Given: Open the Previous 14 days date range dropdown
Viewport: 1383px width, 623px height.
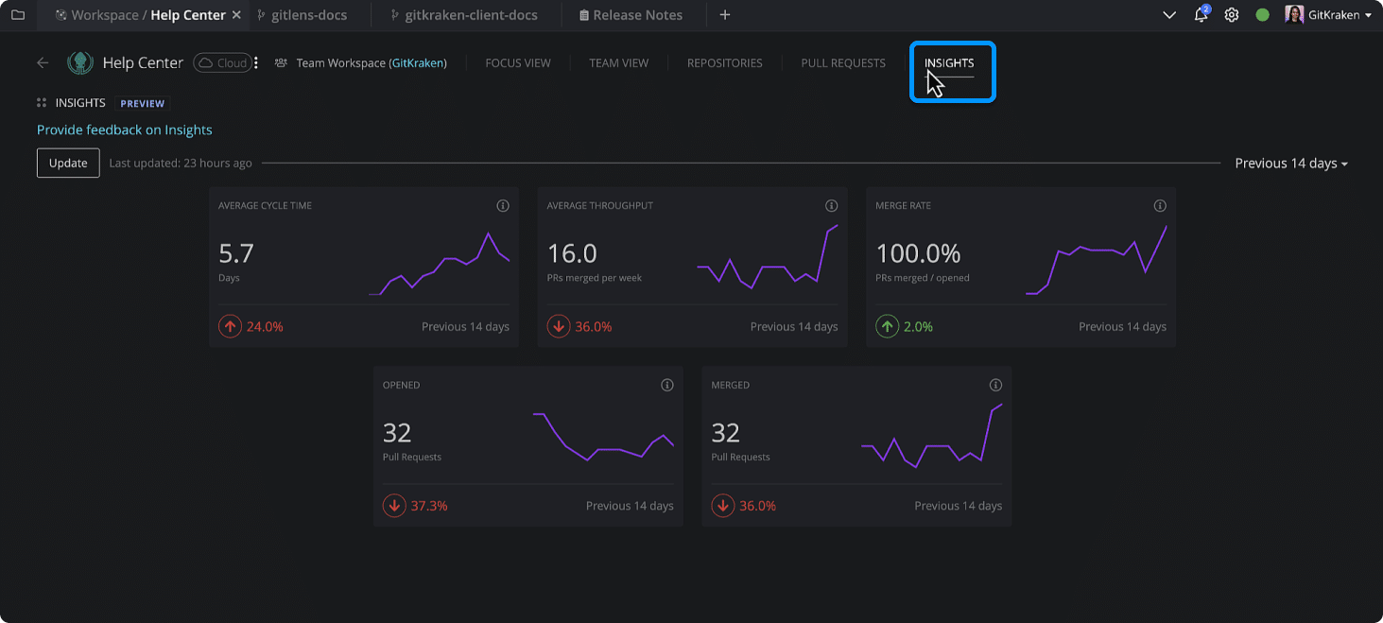Looking at the screenshot, I should click(x=1291, y=163).
